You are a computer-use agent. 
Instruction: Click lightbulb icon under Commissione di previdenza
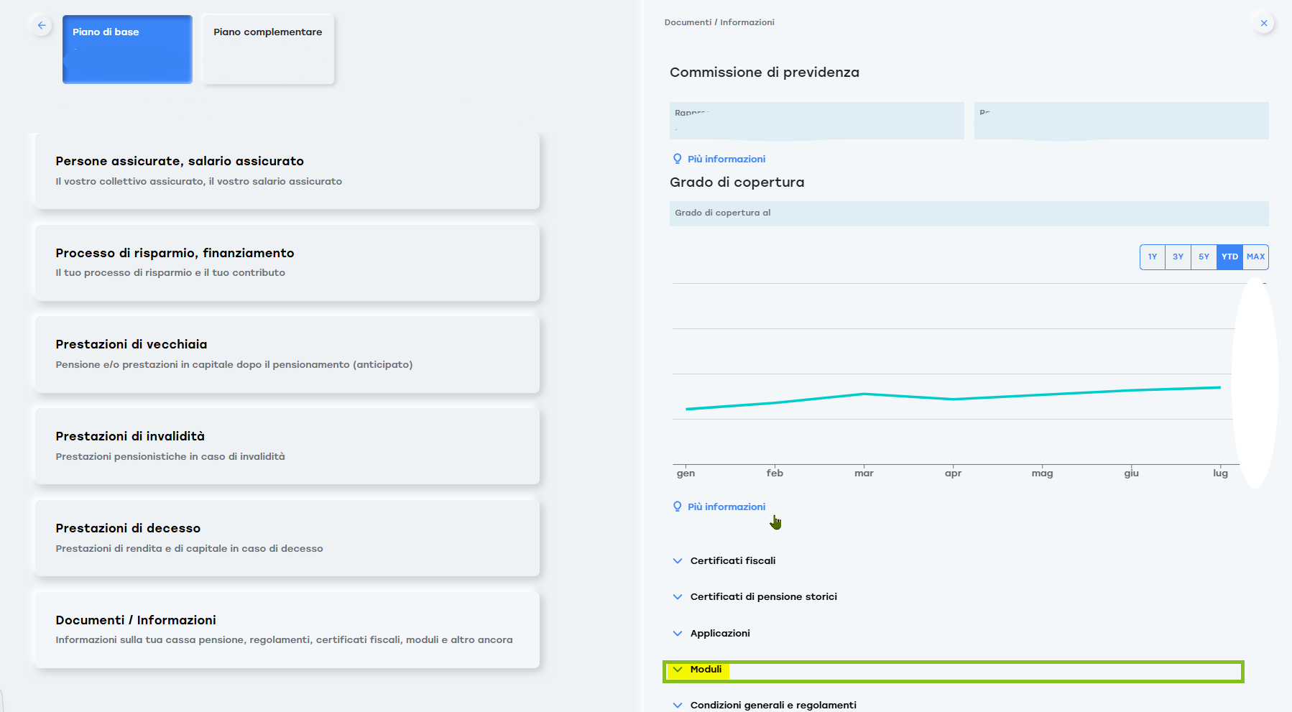coord(677,159)
